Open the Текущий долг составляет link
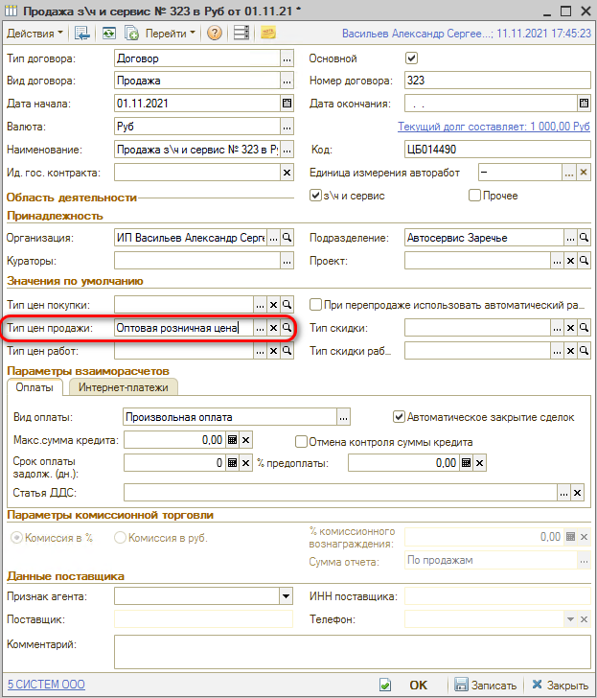The image size is (597, 698). 494,127
